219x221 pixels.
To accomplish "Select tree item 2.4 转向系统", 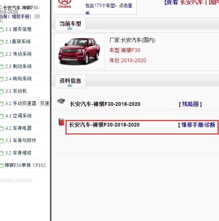I will (x=18, y=79).
